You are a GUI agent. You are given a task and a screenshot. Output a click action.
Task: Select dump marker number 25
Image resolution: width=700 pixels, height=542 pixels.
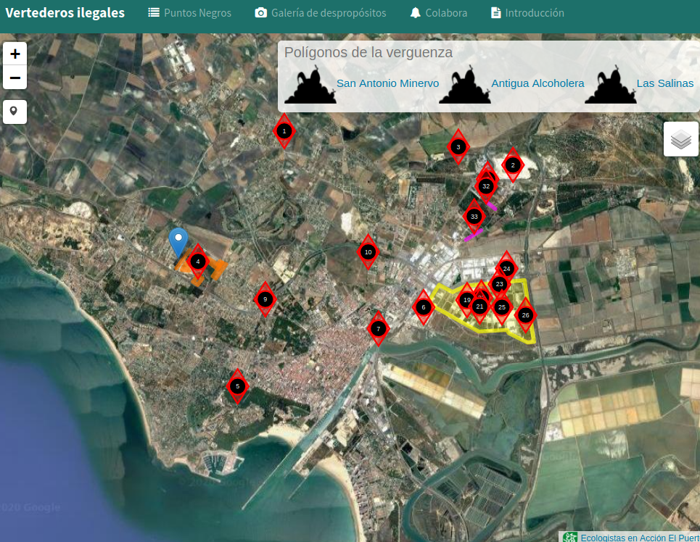tap(502, 307)
